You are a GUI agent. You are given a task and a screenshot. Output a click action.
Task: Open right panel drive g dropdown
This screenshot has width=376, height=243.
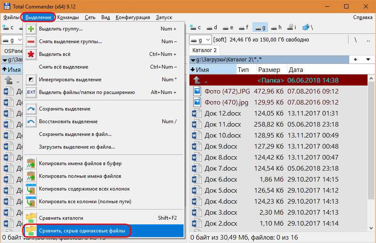pos(201,40)
